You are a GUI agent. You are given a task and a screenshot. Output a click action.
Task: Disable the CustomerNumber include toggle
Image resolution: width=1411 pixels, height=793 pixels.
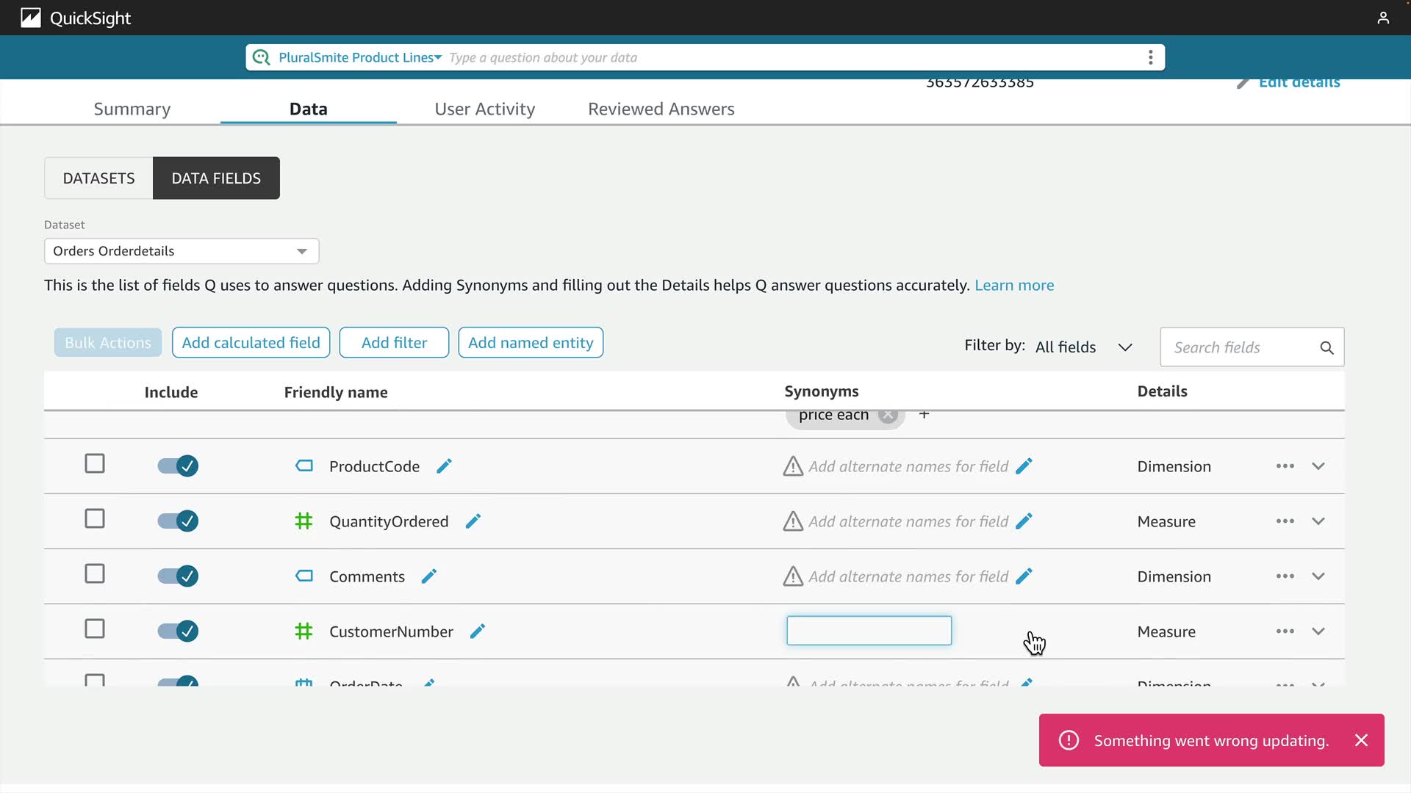pos(178,631)
